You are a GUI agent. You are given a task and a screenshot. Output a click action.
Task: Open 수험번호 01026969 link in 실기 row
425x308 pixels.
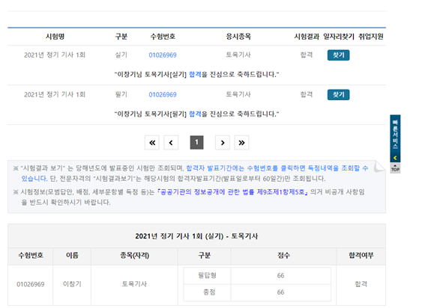pos(163,55)
